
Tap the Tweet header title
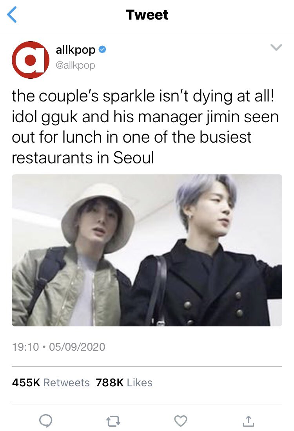click(x=147, y=15)
